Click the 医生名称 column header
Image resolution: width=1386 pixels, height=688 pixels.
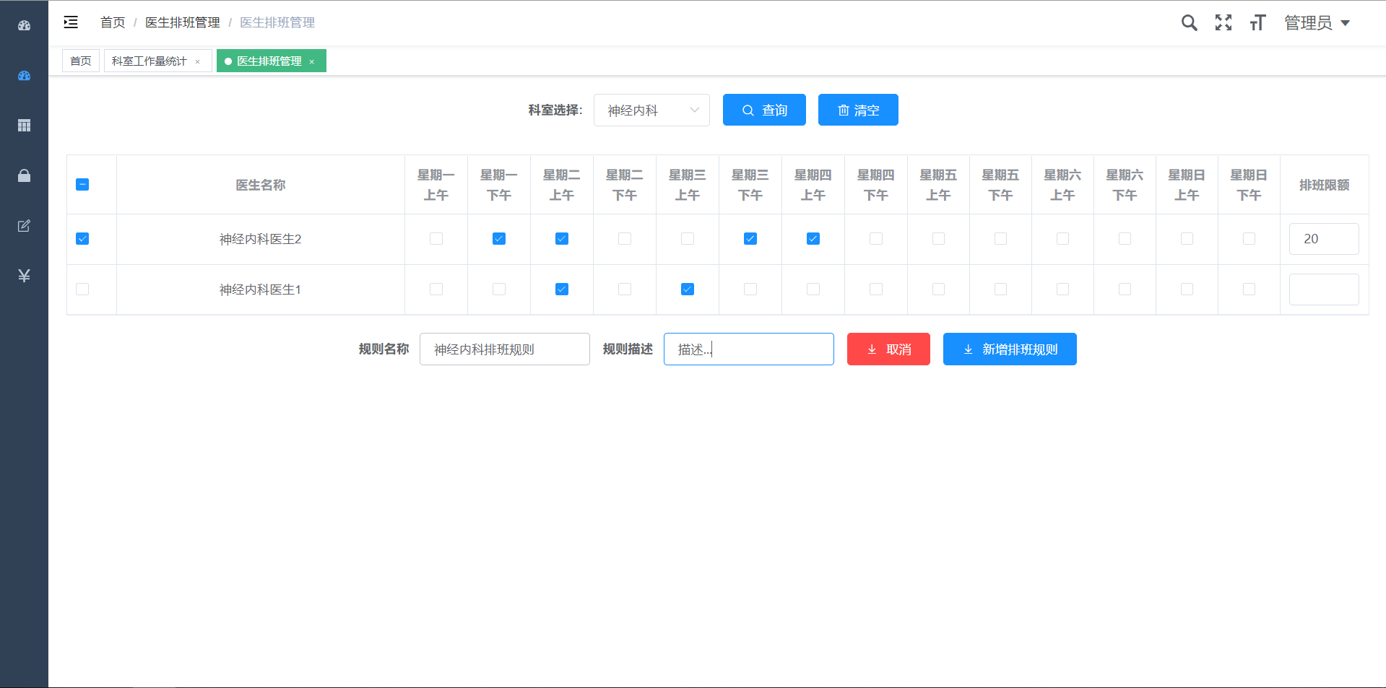click(x=261, y=186)
